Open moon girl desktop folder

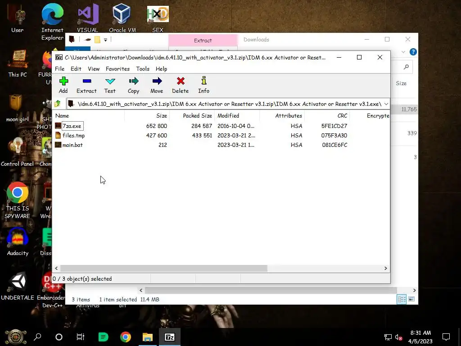point(18,108)
